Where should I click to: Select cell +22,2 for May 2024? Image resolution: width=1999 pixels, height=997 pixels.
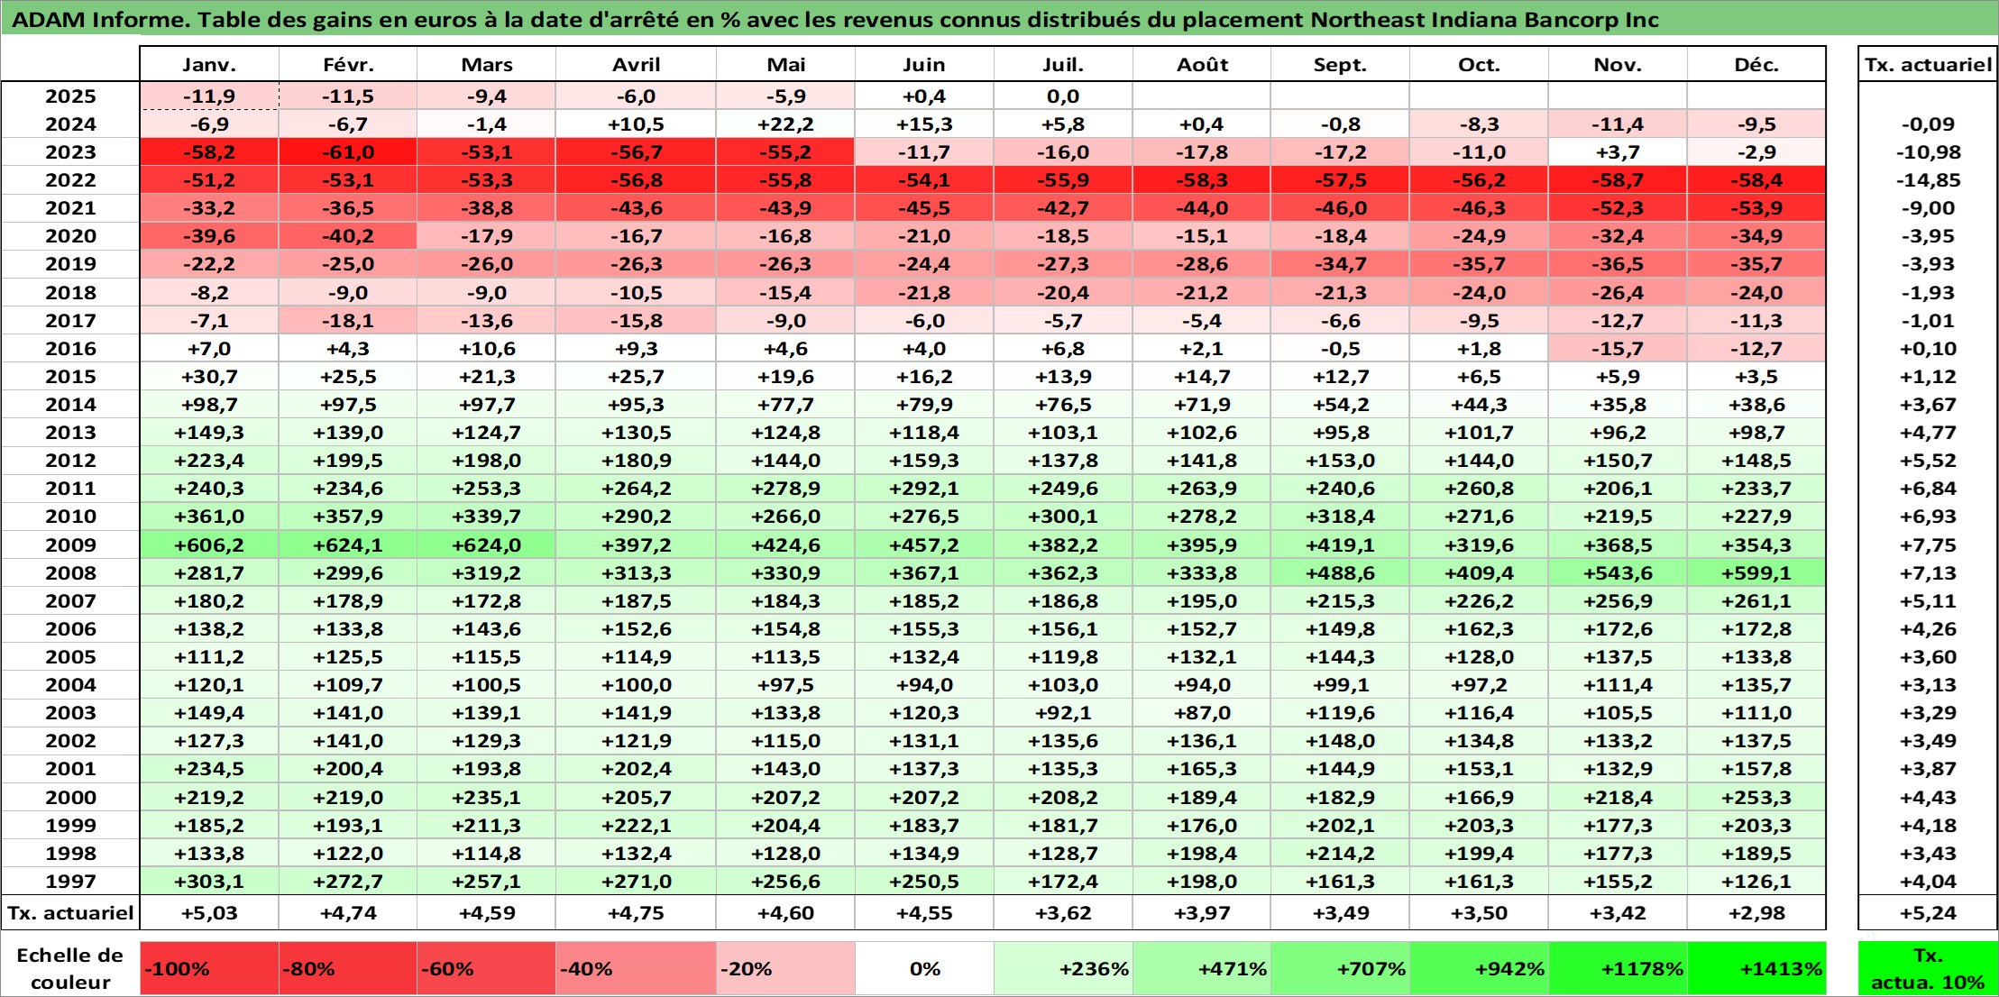[x=785, y=124]
